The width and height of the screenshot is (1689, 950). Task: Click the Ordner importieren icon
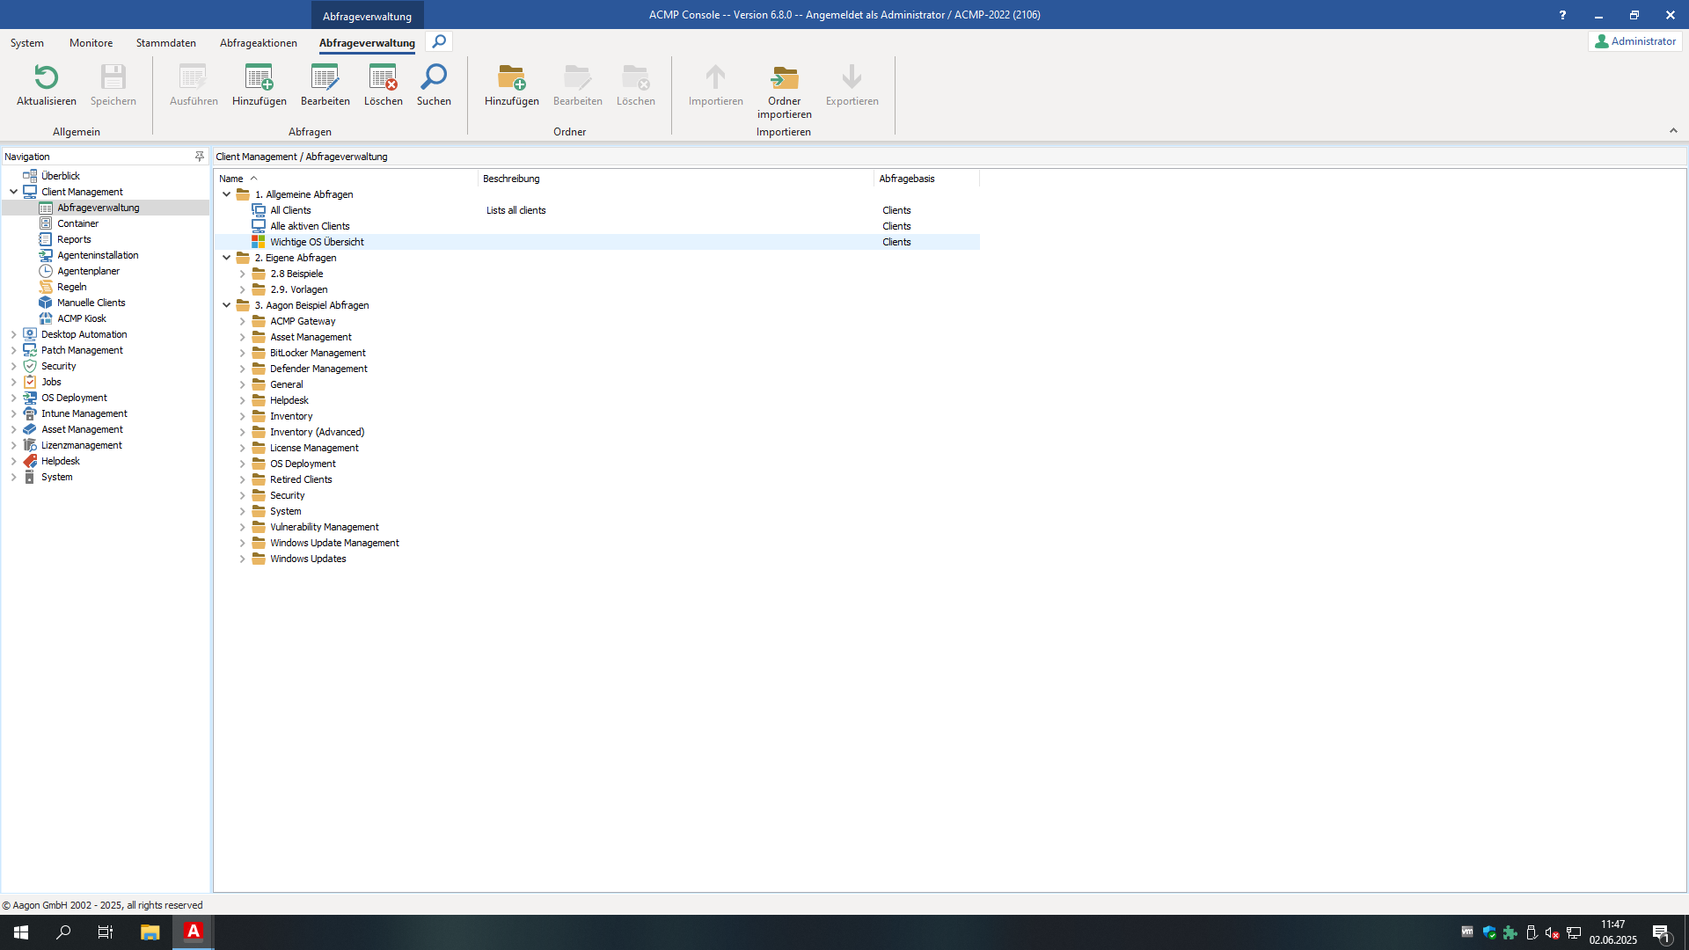pos(784,78)
